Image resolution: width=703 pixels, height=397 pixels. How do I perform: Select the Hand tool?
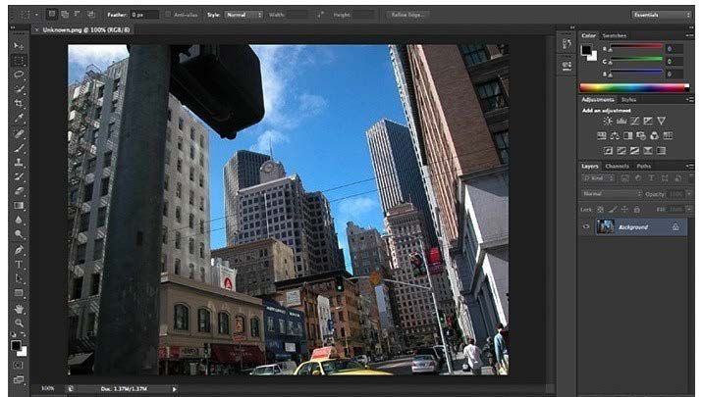[19, 309]
